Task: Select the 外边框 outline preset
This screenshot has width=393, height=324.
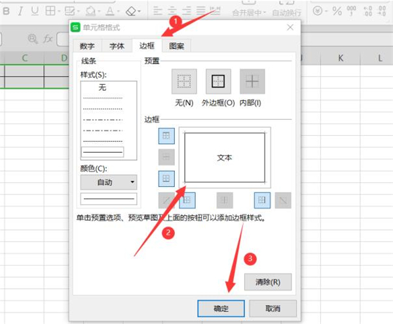Action: tap(218, 82)
